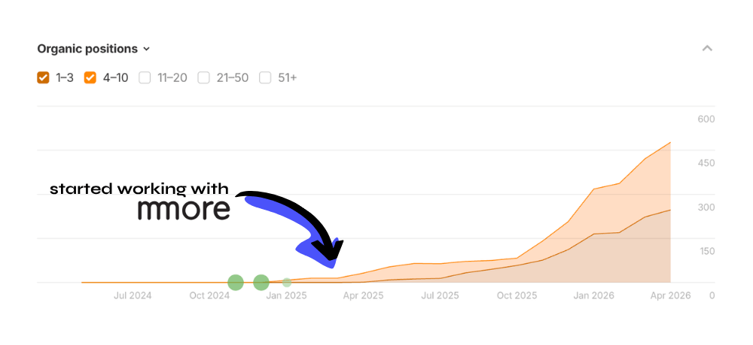Image resolution: width=753 pixels, height=345 pixels.
Task: Click the mmore logo
Action: (184, 210)
